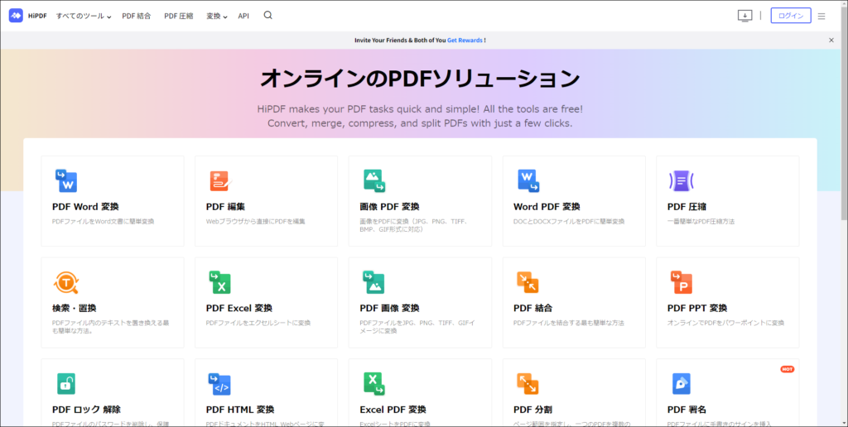Click the 検索・置換 title
Viewport: 848px width, 427px height.
pos(74,308)
